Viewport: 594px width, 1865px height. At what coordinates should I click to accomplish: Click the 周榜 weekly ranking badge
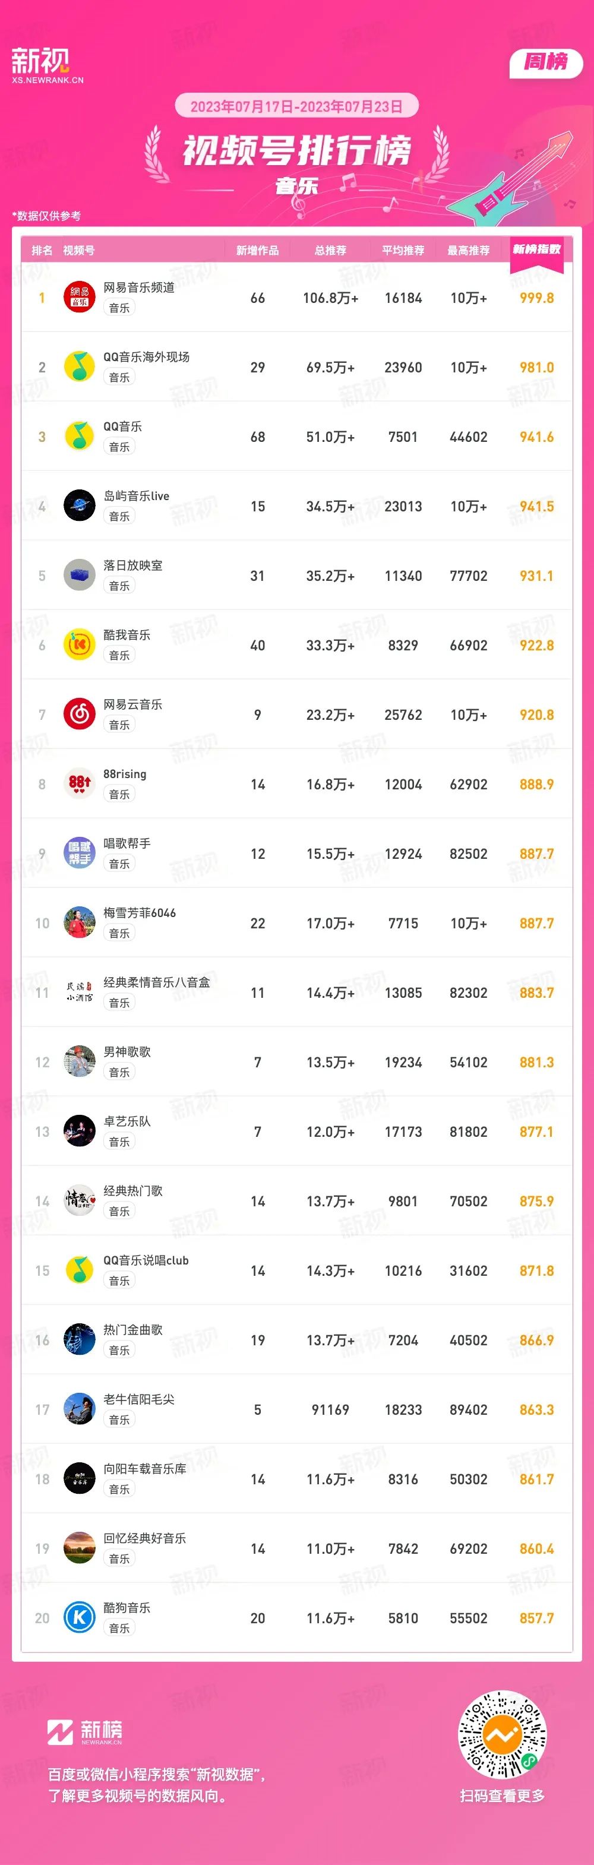[546, 62]
